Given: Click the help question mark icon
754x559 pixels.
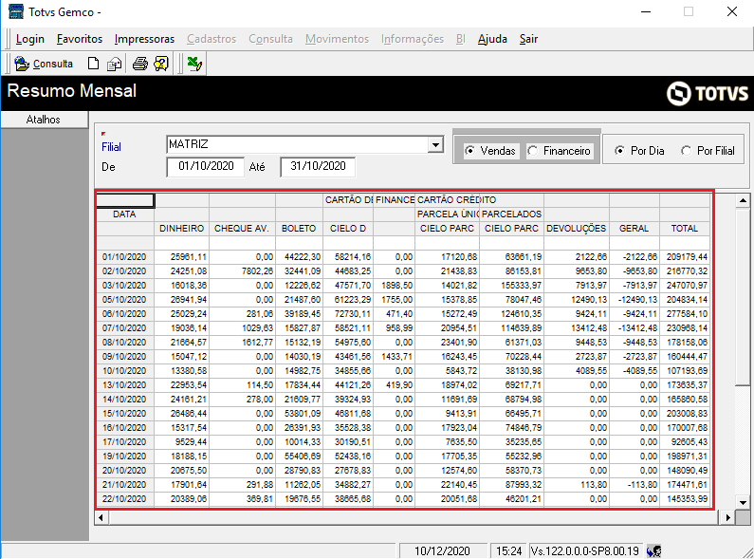Looking at the screenshot, I should pyautogui.click(x=161, y=64).
